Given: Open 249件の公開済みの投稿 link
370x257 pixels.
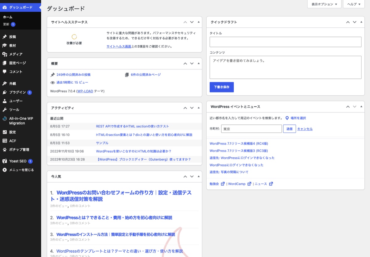Looking at the screenshot, I should [x=73, y=75].
